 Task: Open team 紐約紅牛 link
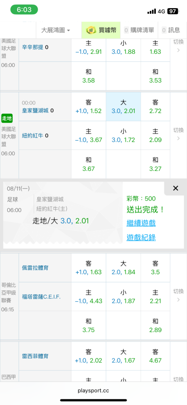32,136
